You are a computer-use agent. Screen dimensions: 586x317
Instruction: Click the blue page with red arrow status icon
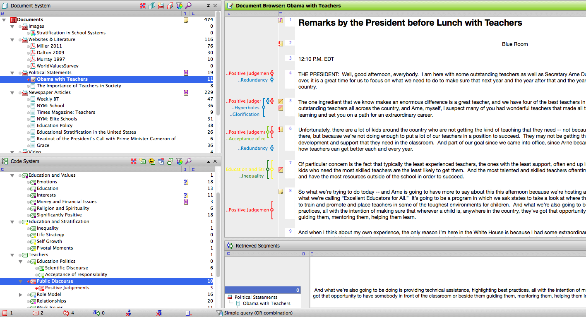coord(189,313)
